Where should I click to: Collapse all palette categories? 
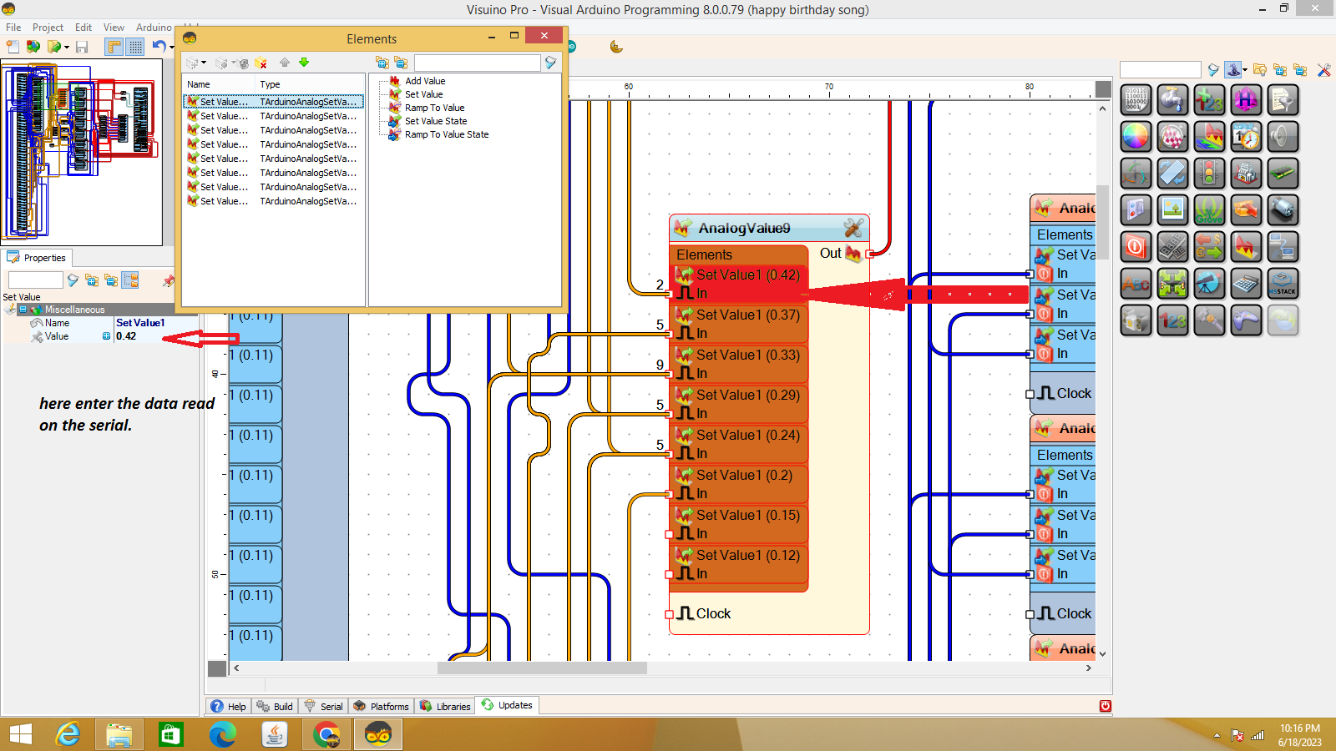pyautogui.click(x=1300, y=70)
